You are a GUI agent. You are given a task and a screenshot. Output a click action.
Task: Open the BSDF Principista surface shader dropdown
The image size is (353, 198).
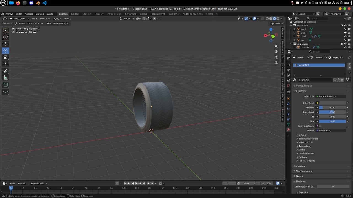pyautogui.click(x=330, y=96)
